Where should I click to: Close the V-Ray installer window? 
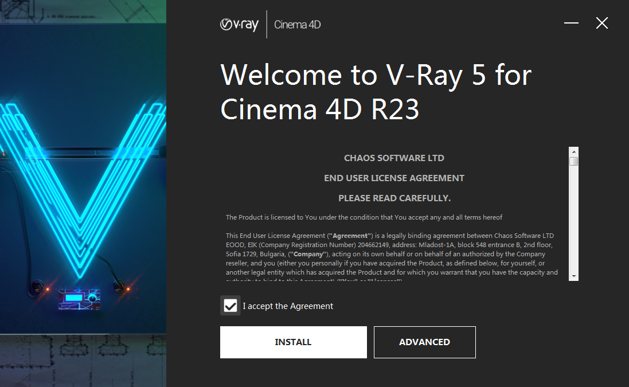pyautogui.click(x=601, y=23)
